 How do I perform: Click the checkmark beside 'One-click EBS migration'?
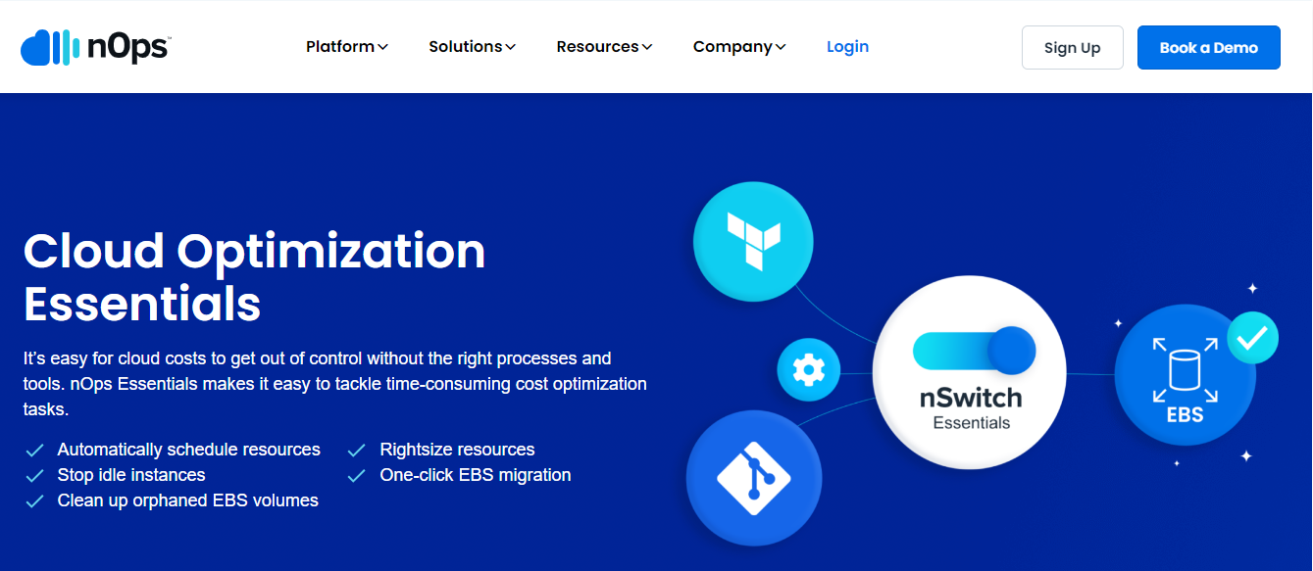356,474
